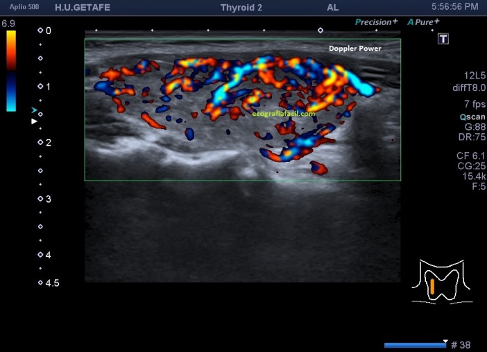Click the blue cine frame progress bar

(x=414, y=344)
